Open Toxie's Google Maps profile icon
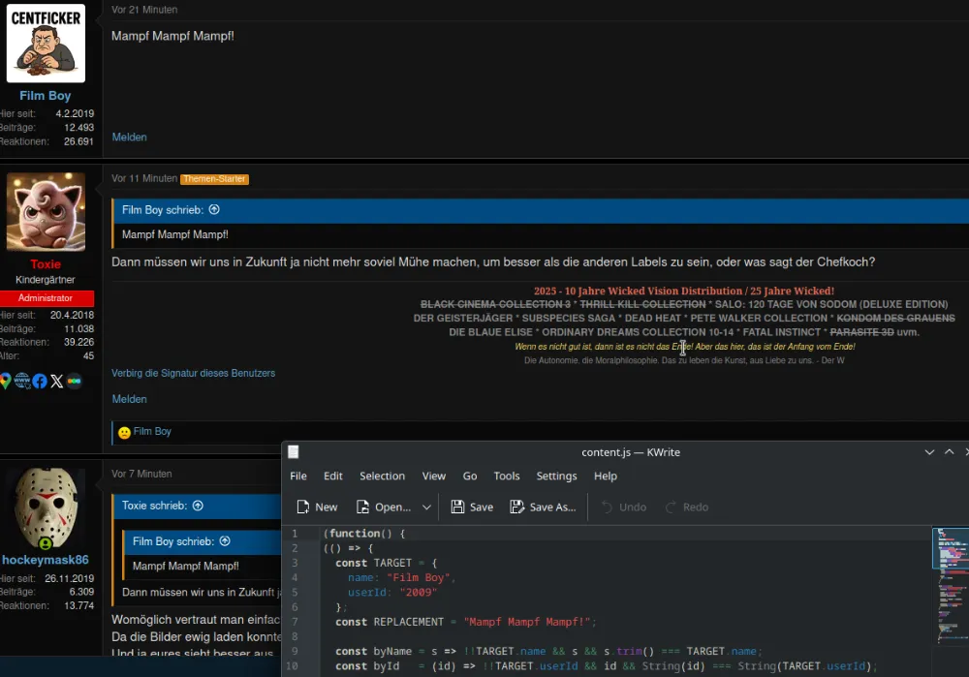The image size is (969, 677). coord(5,381)
